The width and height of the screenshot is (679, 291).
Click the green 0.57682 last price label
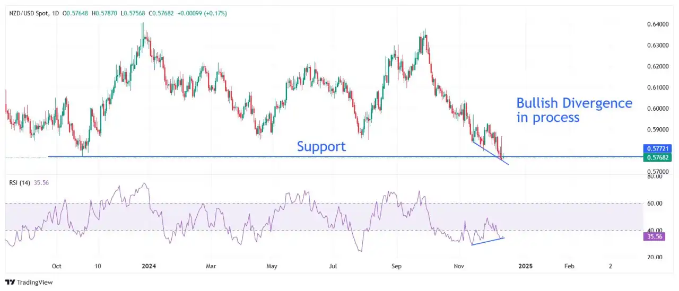tap(658, 157)
